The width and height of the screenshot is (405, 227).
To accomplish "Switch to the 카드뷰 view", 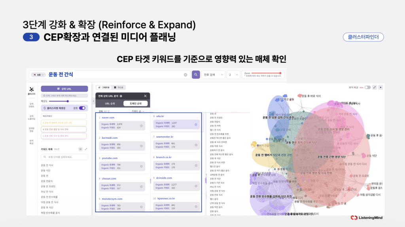I will pos(119,87).
